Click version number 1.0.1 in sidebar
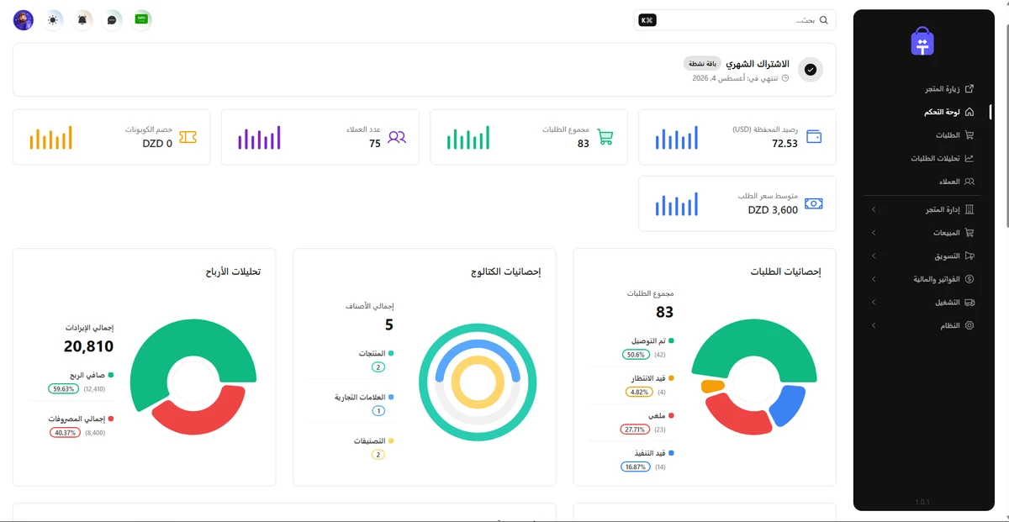1009x522 pixels. (924, 502)
